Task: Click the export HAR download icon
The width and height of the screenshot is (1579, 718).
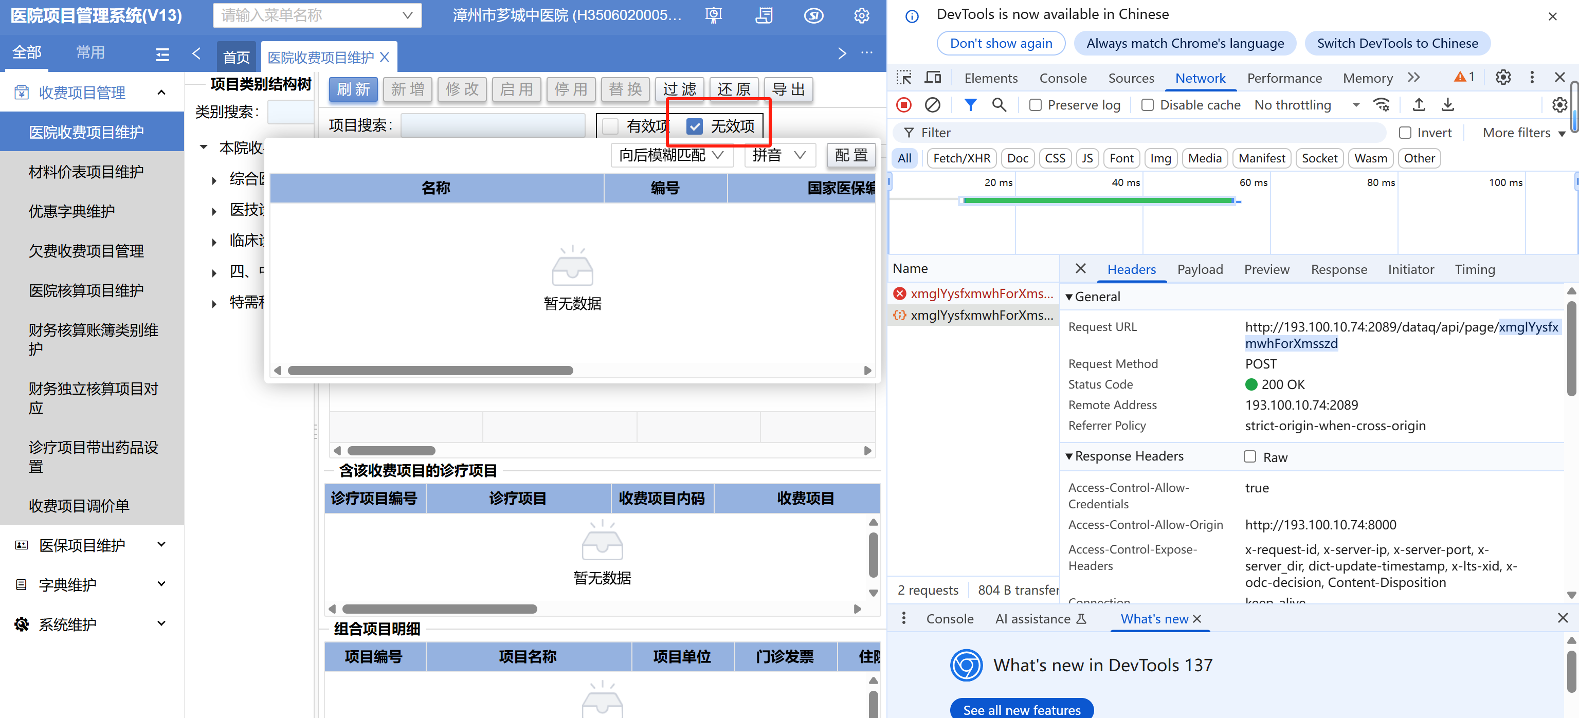Action: tap(1447, 105)
